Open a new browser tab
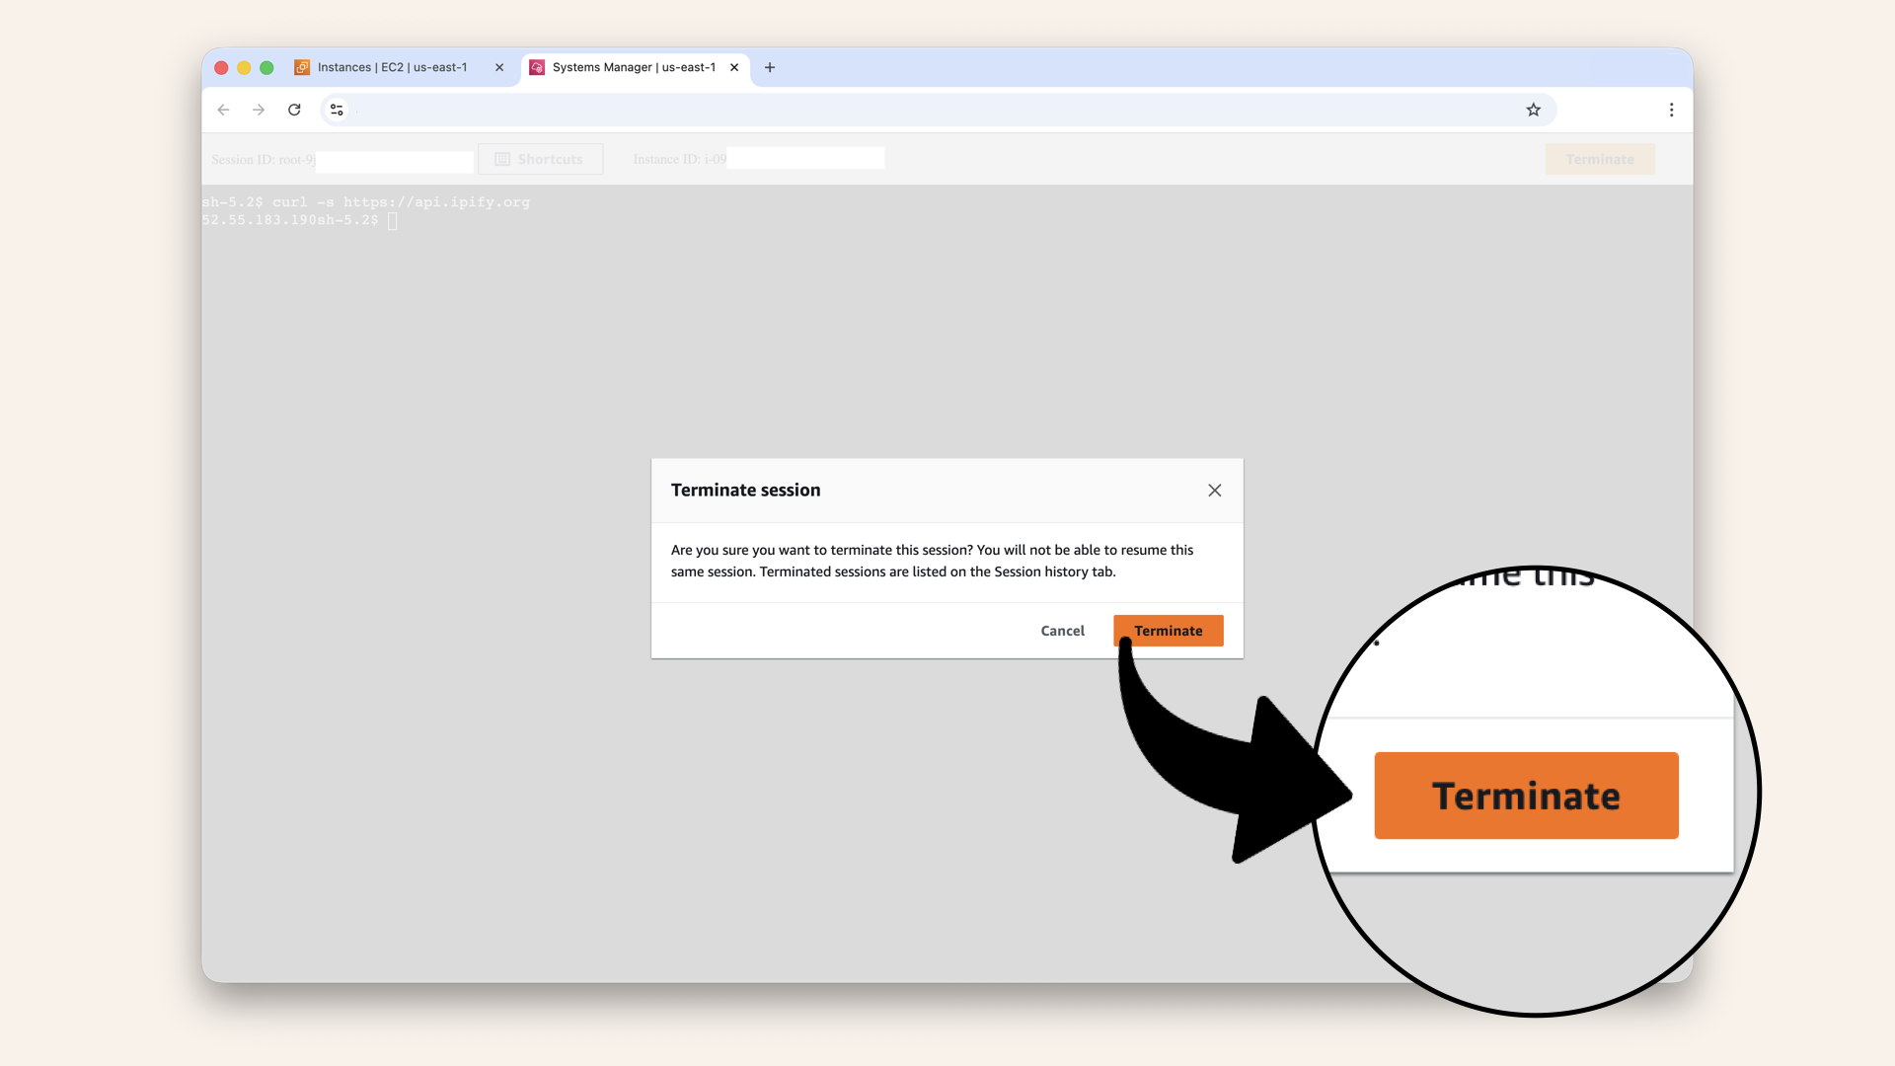Viewport: 1895px width, 1066px height. point(770,67)
